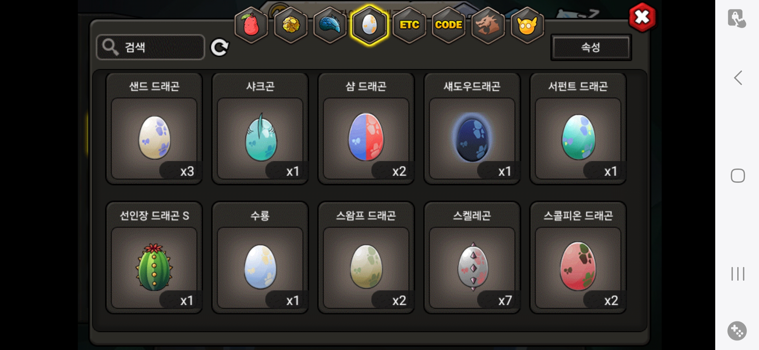Click the refresh arrow beside search
The height and width of the screenshot is (350, 759).
pyautogui.click(x=220, y=48)
